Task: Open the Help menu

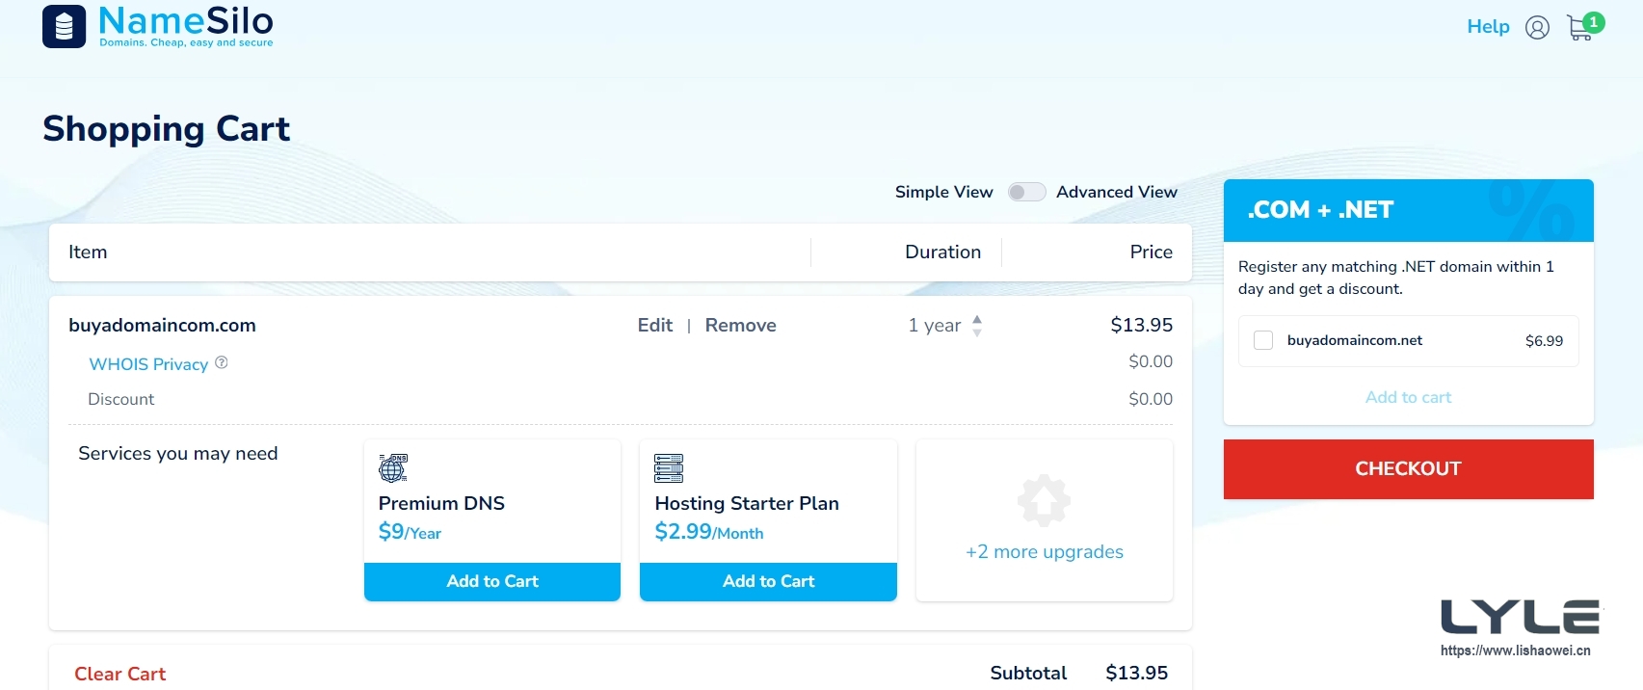Action: 1488,27
